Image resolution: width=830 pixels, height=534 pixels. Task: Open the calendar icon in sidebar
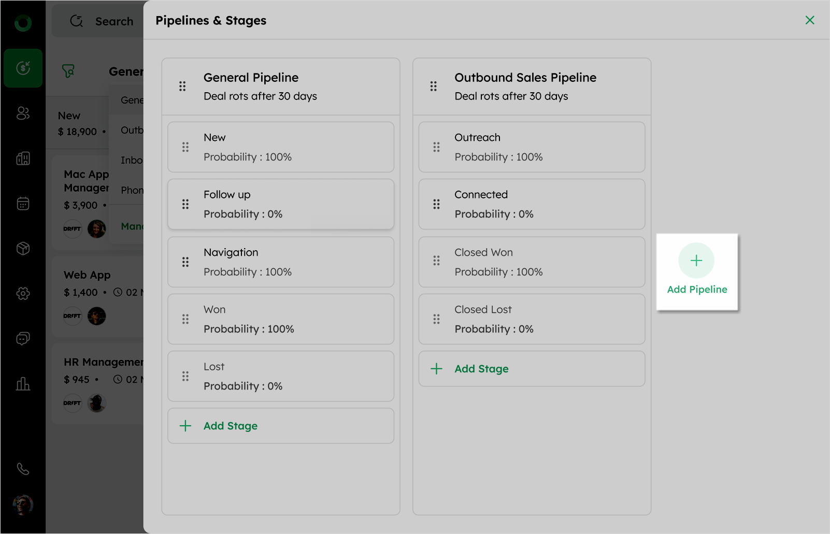coord(23,203)
